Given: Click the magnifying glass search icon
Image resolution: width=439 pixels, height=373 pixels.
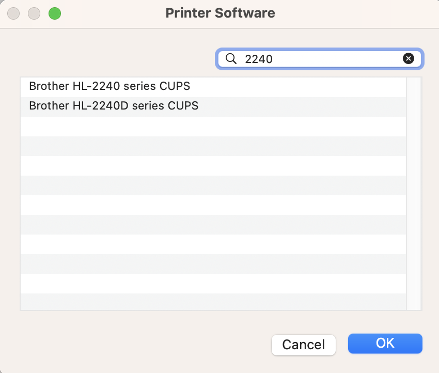Looking at the screenshot, I should [x=231, y=59].
